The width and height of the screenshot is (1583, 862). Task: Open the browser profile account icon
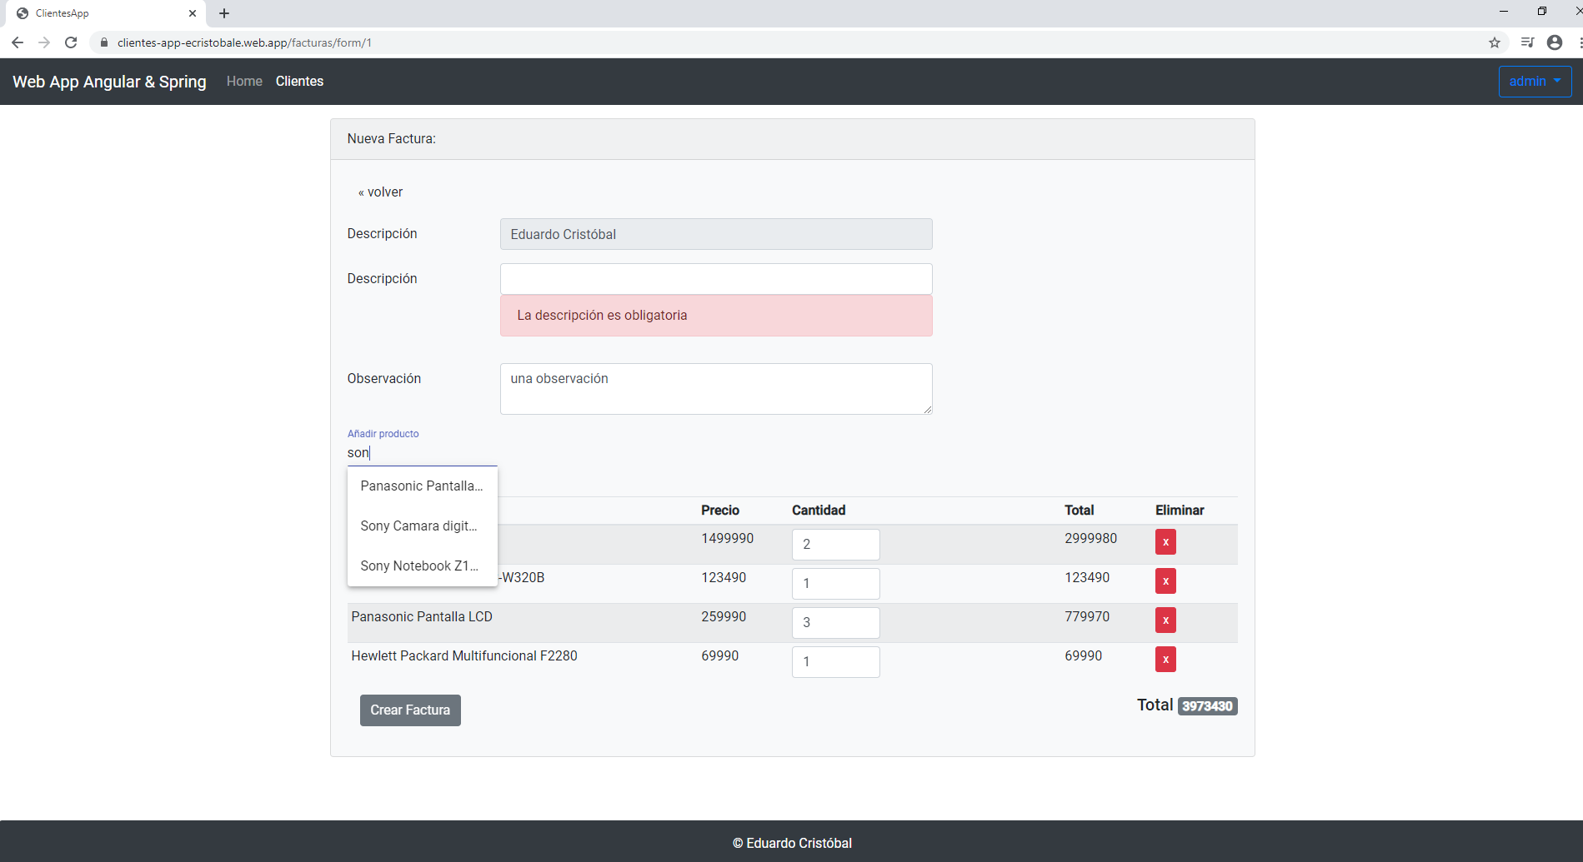tap(1554, 42)
